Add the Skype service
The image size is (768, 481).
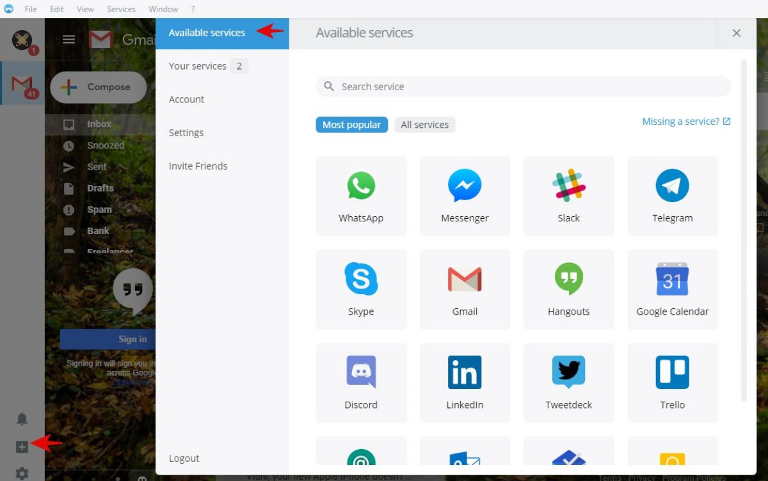(361, 290)
